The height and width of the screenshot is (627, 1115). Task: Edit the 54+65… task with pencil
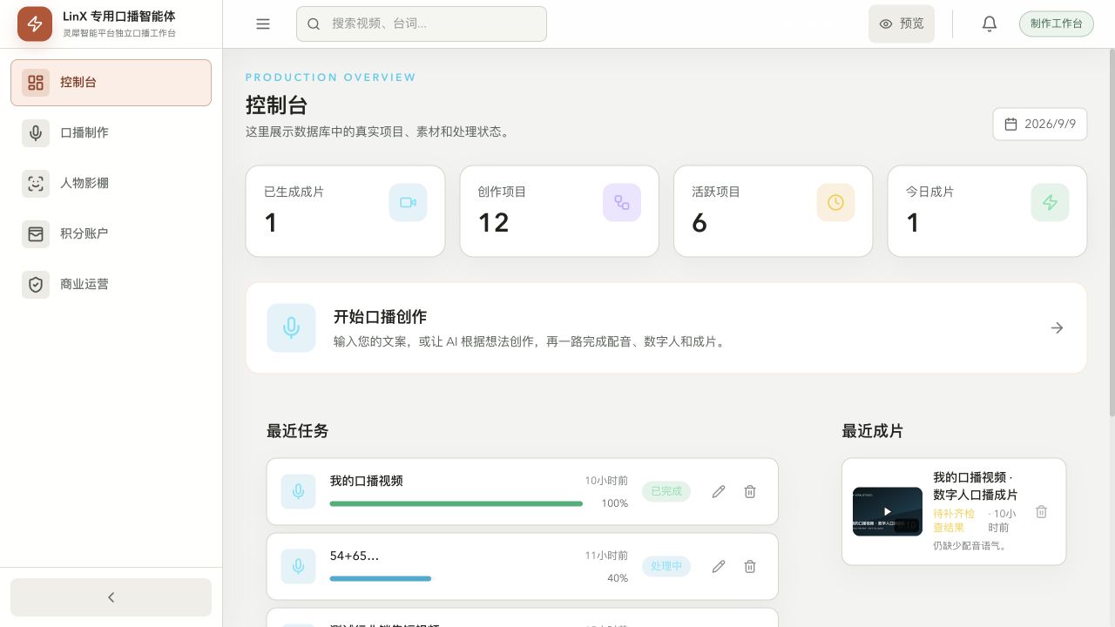click(x=719, y=566)
